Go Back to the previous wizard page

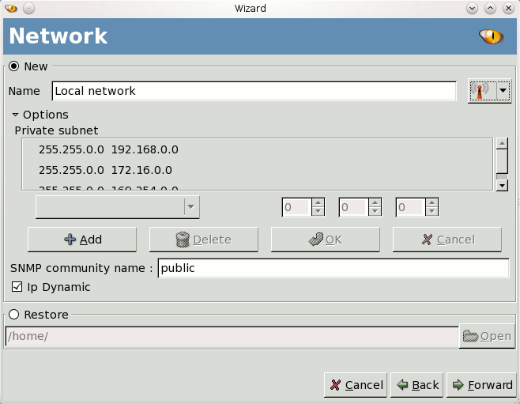(416, 385)
